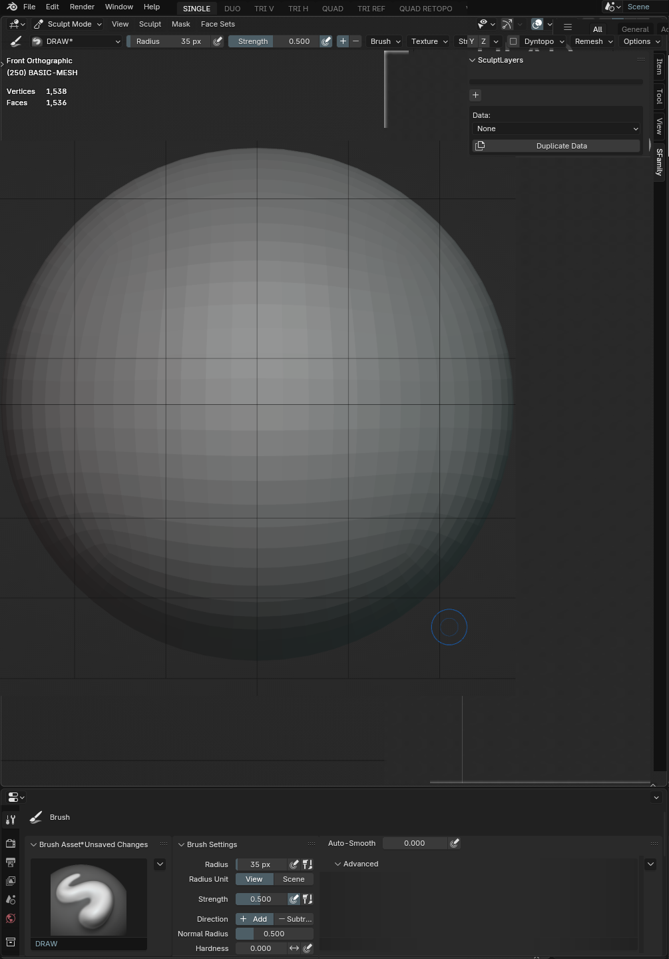The height and width of the screenshot is (959, 669).
Task: Open the Scene properties tab icon
Action: [11, 899]
